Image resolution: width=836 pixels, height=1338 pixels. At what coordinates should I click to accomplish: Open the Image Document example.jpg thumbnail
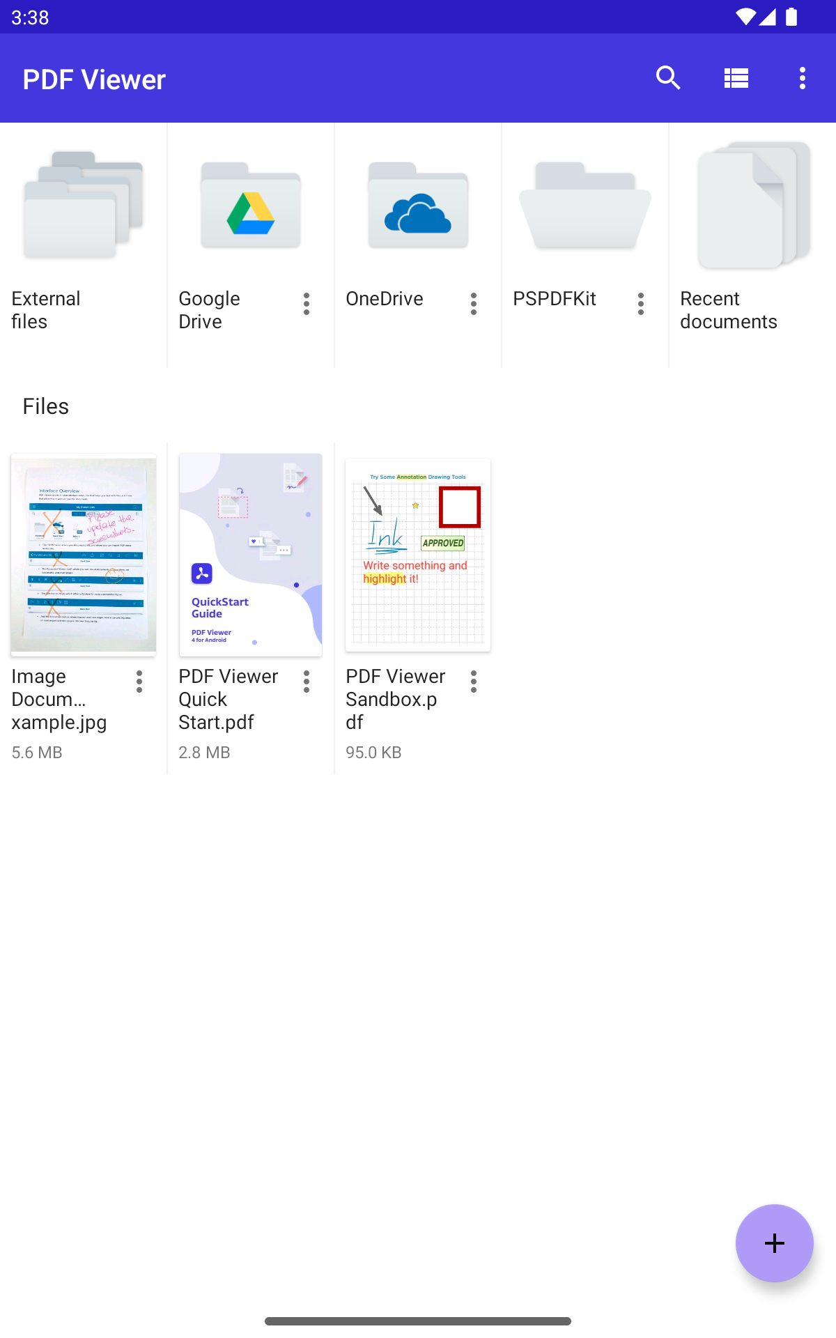pos(84,555)
